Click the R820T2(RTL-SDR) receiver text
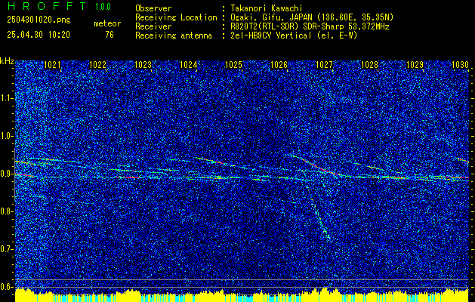Image resolution: width=475 pixels, height=302 pixels. coord(310,26)
